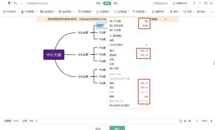Open 边框颜色 dropdown
Screen dimensions: 215x130
(x=104, y=12)
